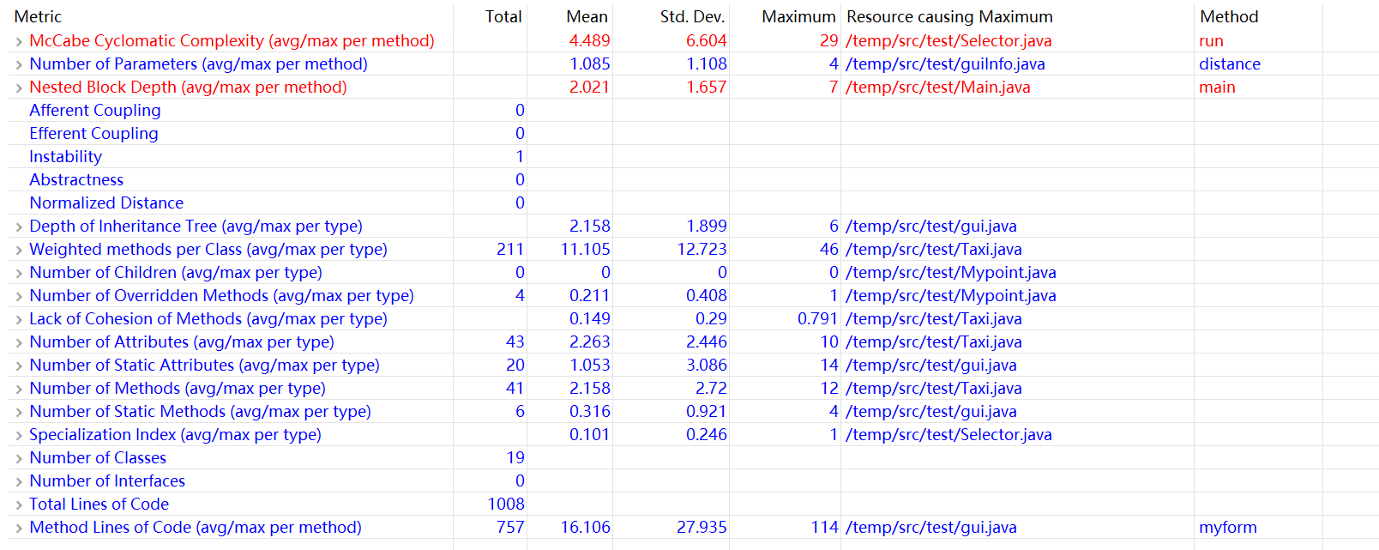Expand Nested Block Depth metric
The height and width of the screenshot is (550, 1379).
[19, 88]
